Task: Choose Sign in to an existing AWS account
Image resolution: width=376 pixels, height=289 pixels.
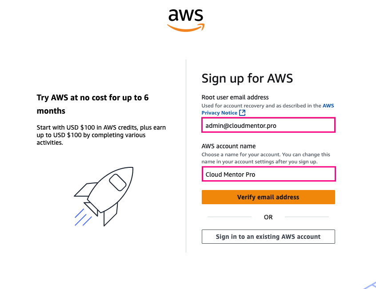Action: [x=268, y=237]
